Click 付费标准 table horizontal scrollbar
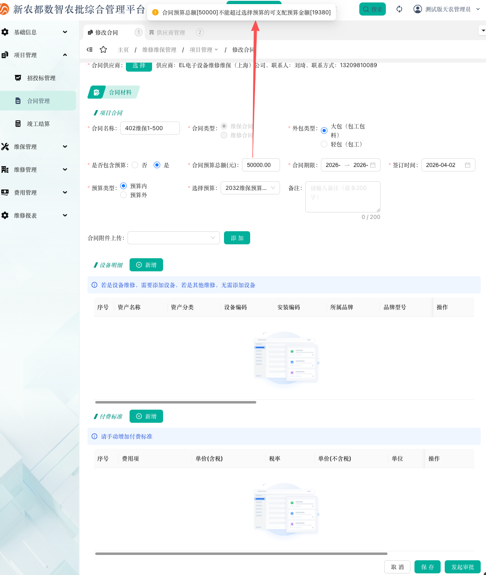 point(241,554)
